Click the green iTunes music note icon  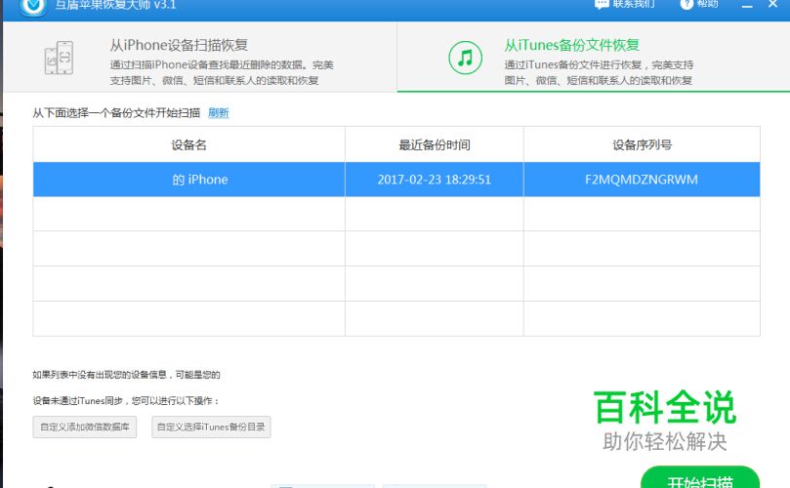(x=465, y=58)
